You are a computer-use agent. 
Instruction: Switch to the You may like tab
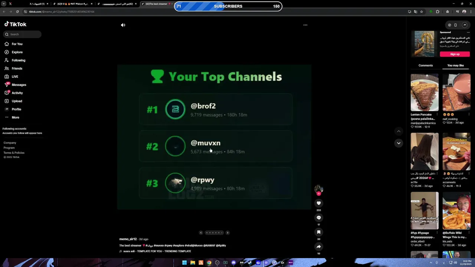coord(455,66)
